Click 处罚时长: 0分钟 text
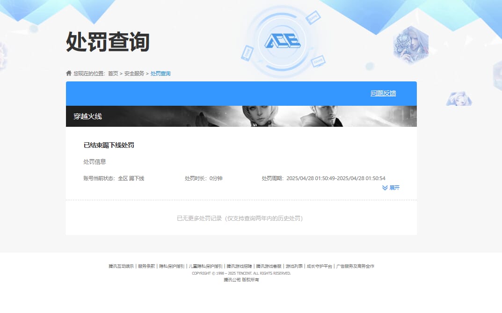Viewport: 502px width, 313px height. [x=204, y=178]
